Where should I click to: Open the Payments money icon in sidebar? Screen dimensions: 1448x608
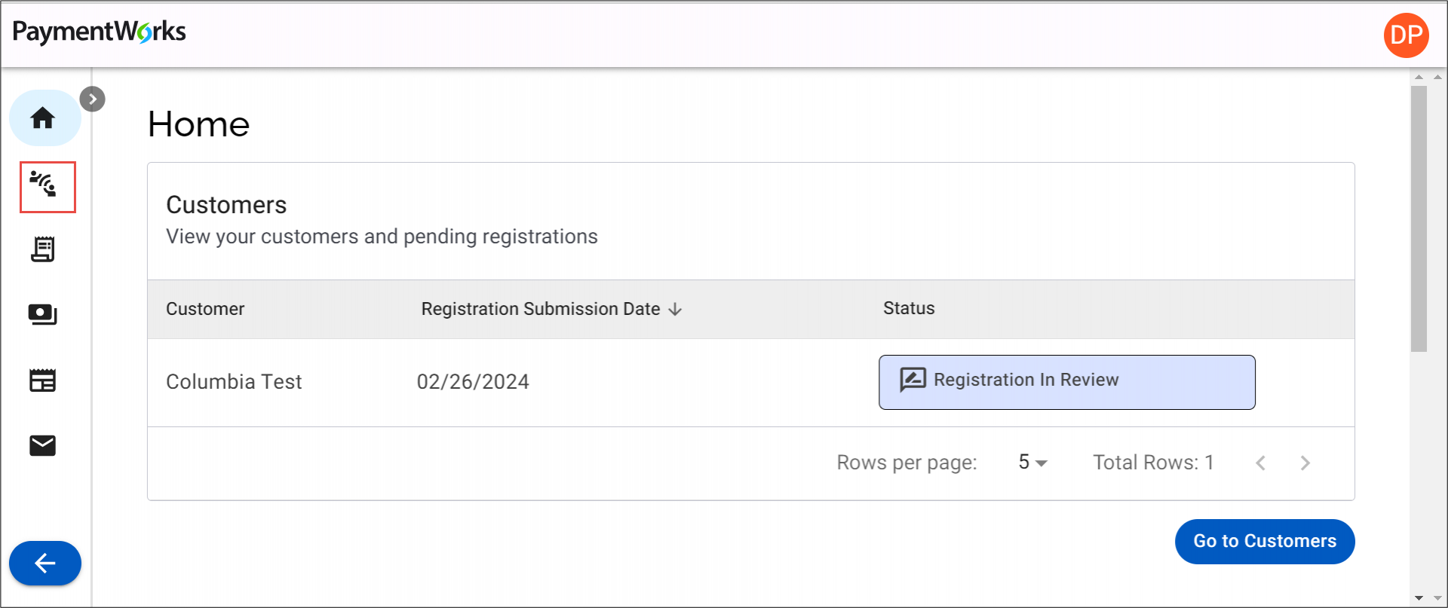point(43,314)
